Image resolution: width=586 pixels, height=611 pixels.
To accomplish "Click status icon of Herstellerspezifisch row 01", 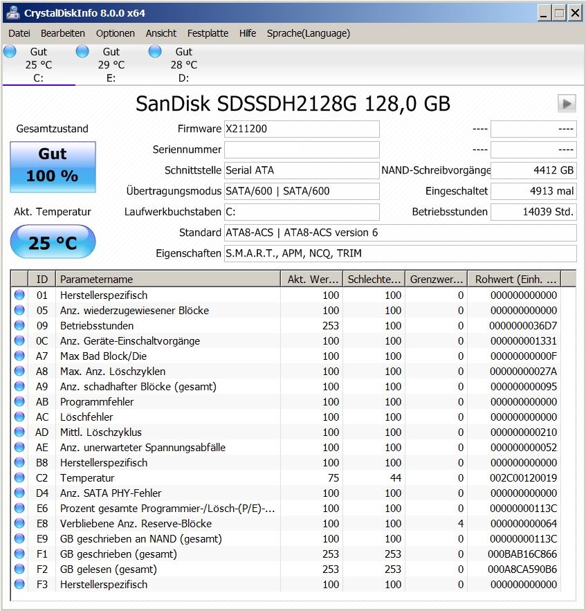I will (x=19, y=295).
